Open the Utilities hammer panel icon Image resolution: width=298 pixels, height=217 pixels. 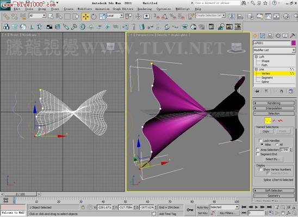(x=293, y=35)
